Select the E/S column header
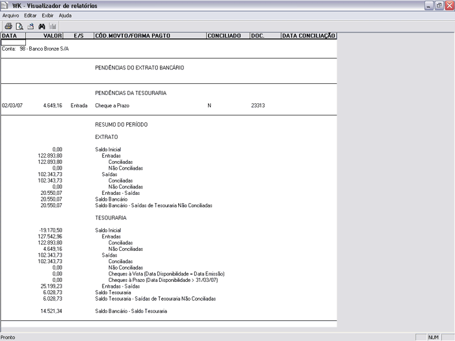The image size is (455, 341). pos(79,36)
